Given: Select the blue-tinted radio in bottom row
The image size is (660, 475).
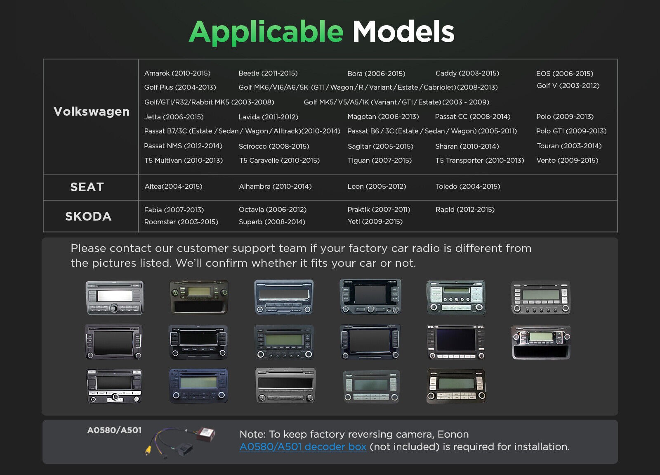Looking at the screenshot, I should tap(198, 386).
